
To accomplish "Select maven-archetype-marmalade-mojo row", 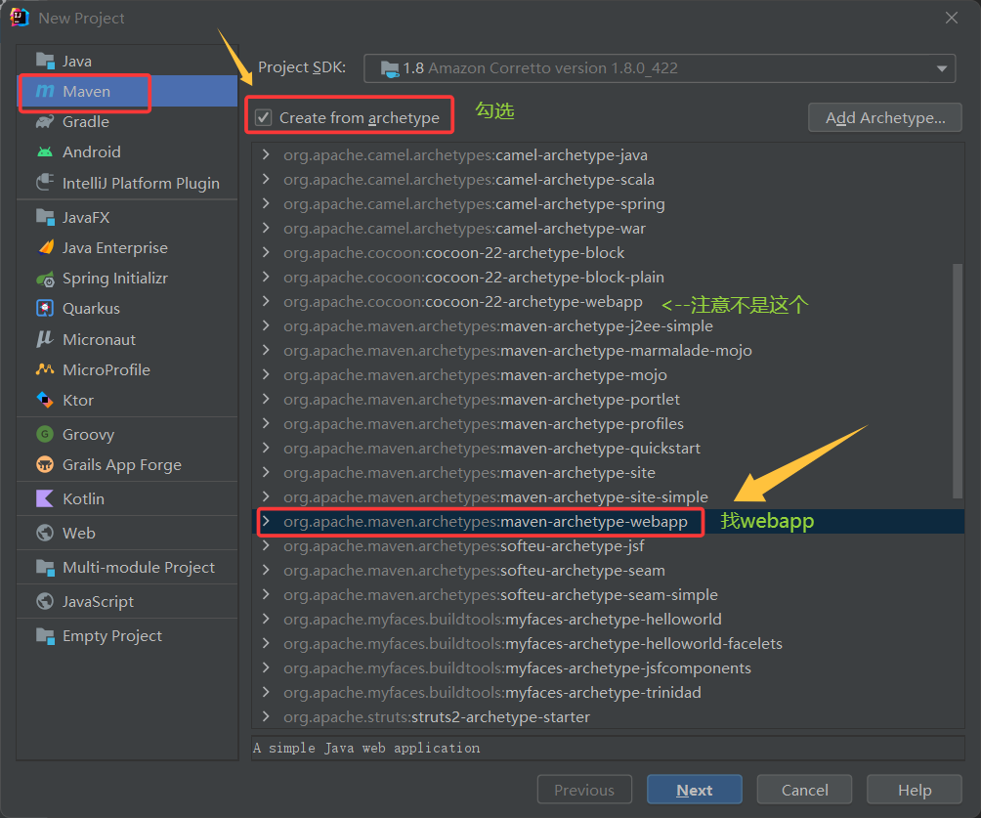I will pyautogui.click(x=608, y=350).
